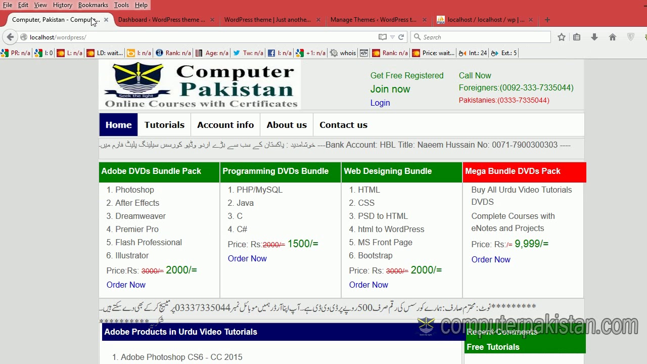Click the localhost/wordpress/ address bar
Screen dimensions: 647x364
click(x=202, y=37)
